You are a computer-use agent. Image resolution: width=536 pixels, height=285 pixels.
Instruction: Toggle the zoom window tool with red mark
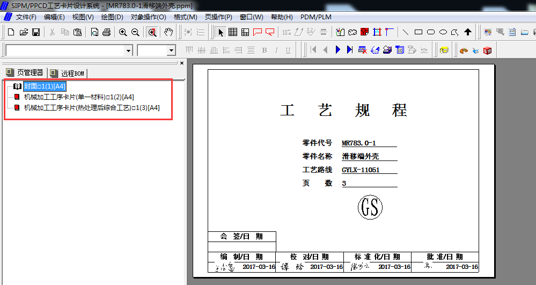point(152,32)
